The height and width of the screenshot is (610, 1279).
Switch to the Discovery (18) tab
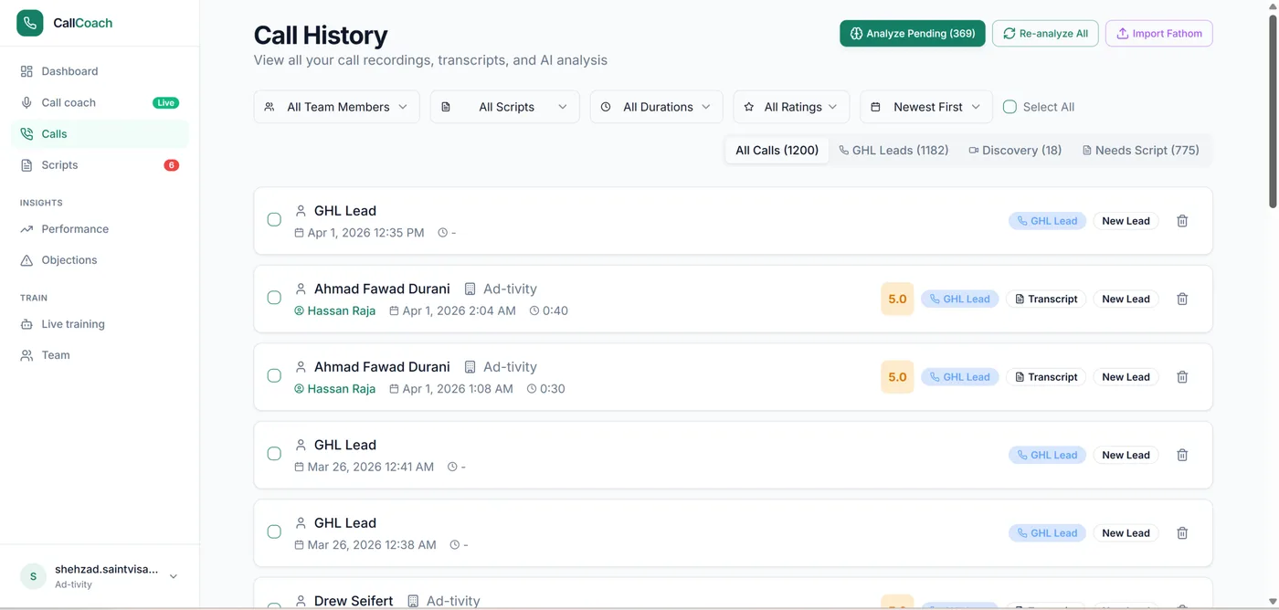(1015, 151)
